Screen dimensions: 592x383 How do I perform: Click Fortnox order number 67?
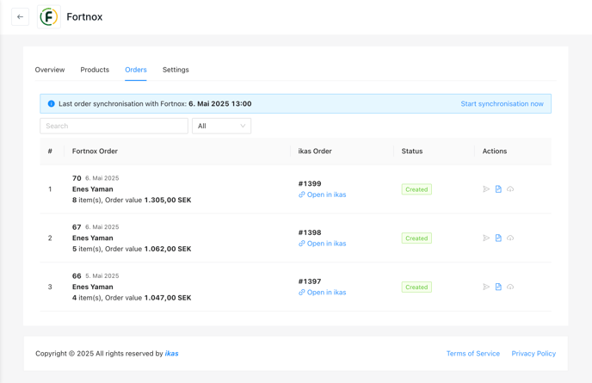(77, 227)
